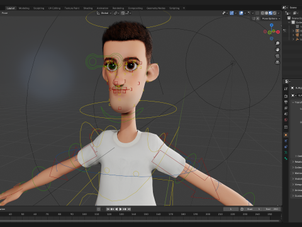The image size is (302, 227).
Task: Switch to solid viewport shading
Action: [x=267, y=13]
